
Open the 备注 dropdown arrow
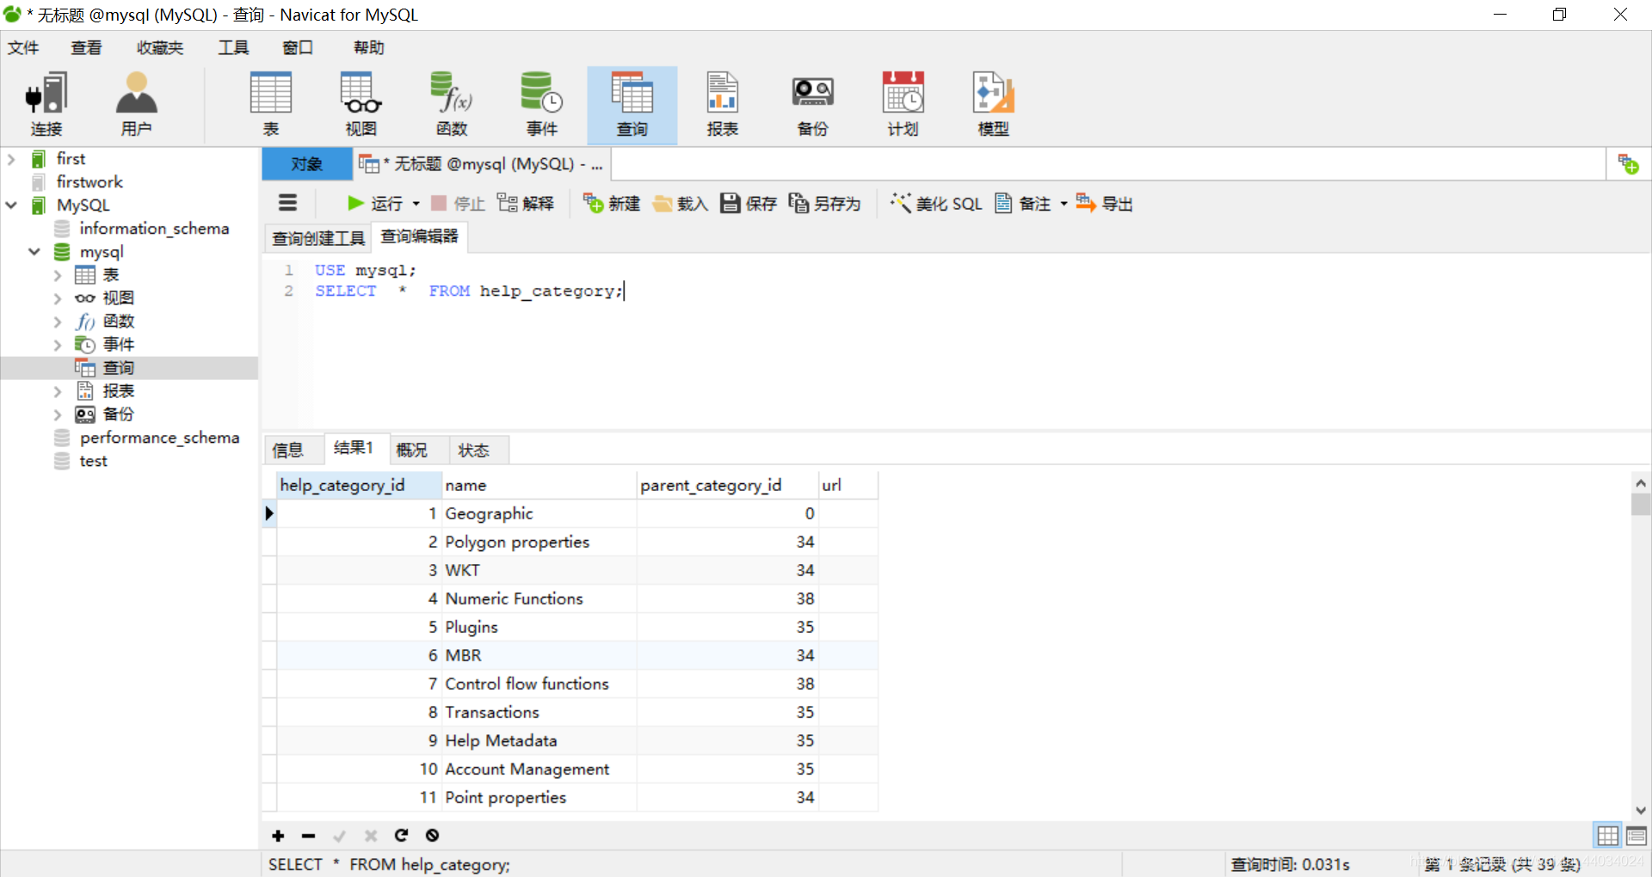pos(1064,204)
